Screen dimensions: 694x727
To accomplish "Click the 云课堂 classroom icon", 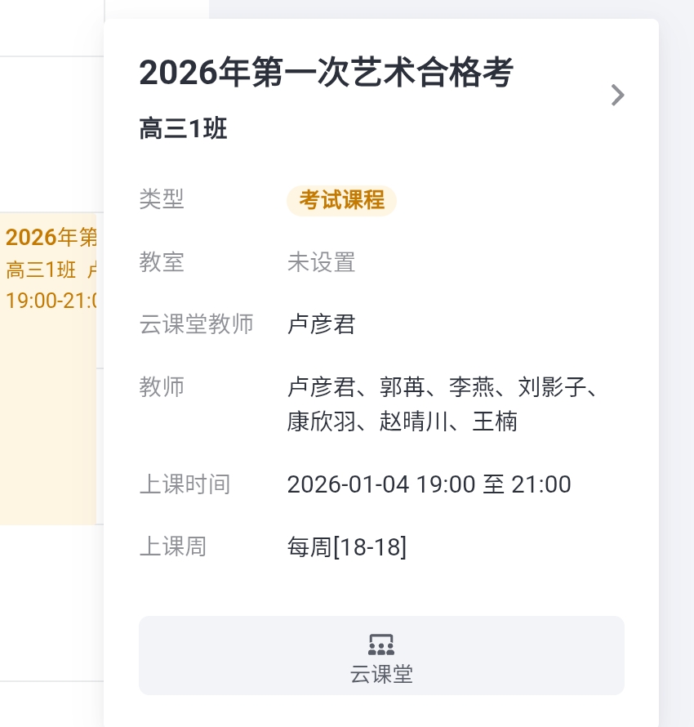I will 381,644.
